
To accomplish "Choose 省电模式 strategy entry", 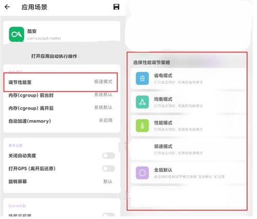I will click(188, 79).
